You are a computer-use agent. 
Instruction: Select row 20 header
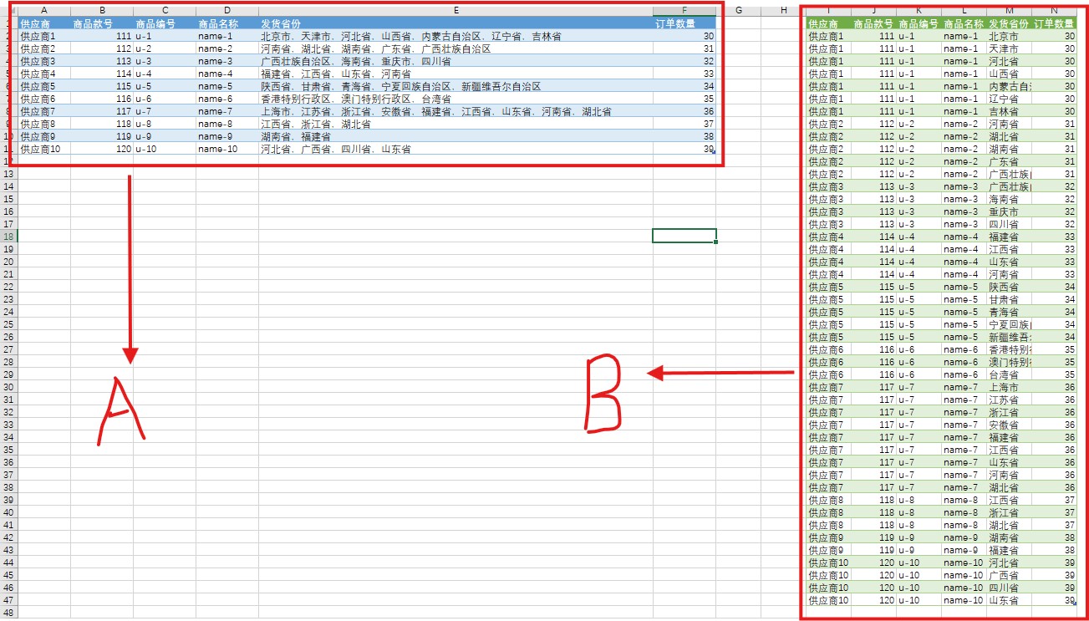coord(8,262)
